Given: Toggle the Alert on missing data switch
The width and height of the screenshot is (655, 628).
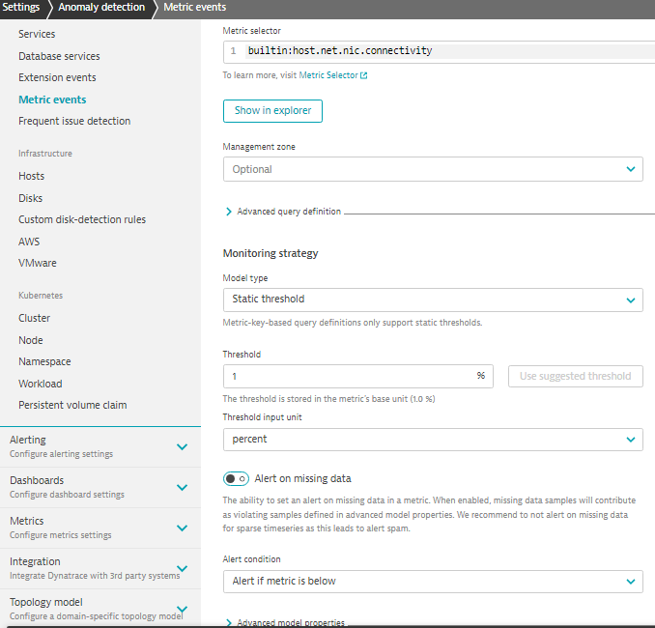Looking at the screenshot, I should point(237,478).
